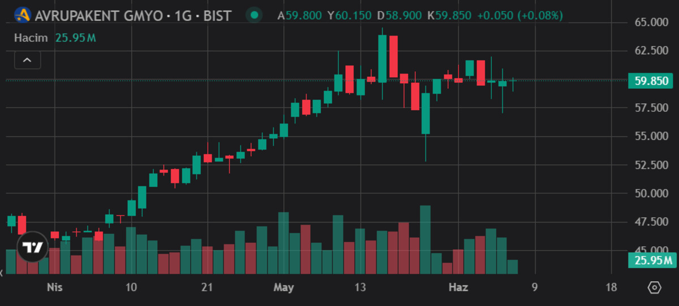This screenshot has height=306, width=679.
Task: Click the 10 date label on time axis
Action: click(x=131, y=287)
